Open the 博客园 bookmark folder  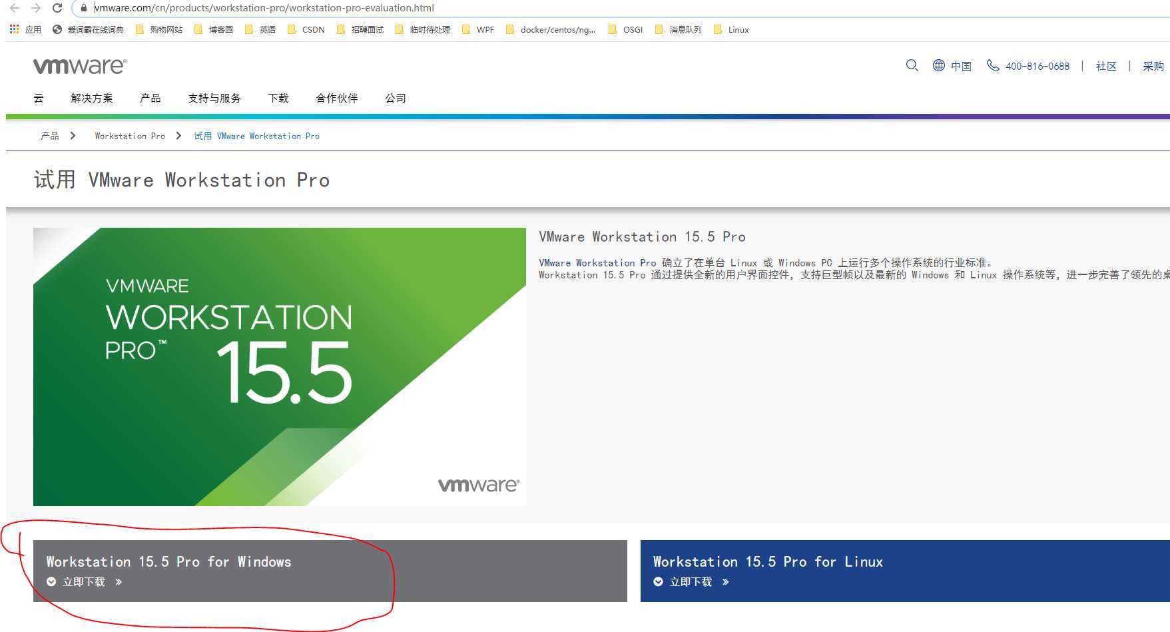[213, 29]
